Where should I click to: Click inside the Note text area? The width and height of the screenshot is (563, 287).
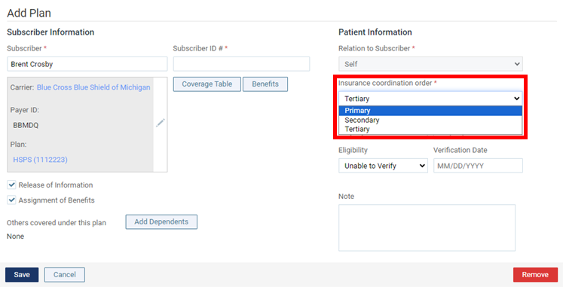click(427, 227)
